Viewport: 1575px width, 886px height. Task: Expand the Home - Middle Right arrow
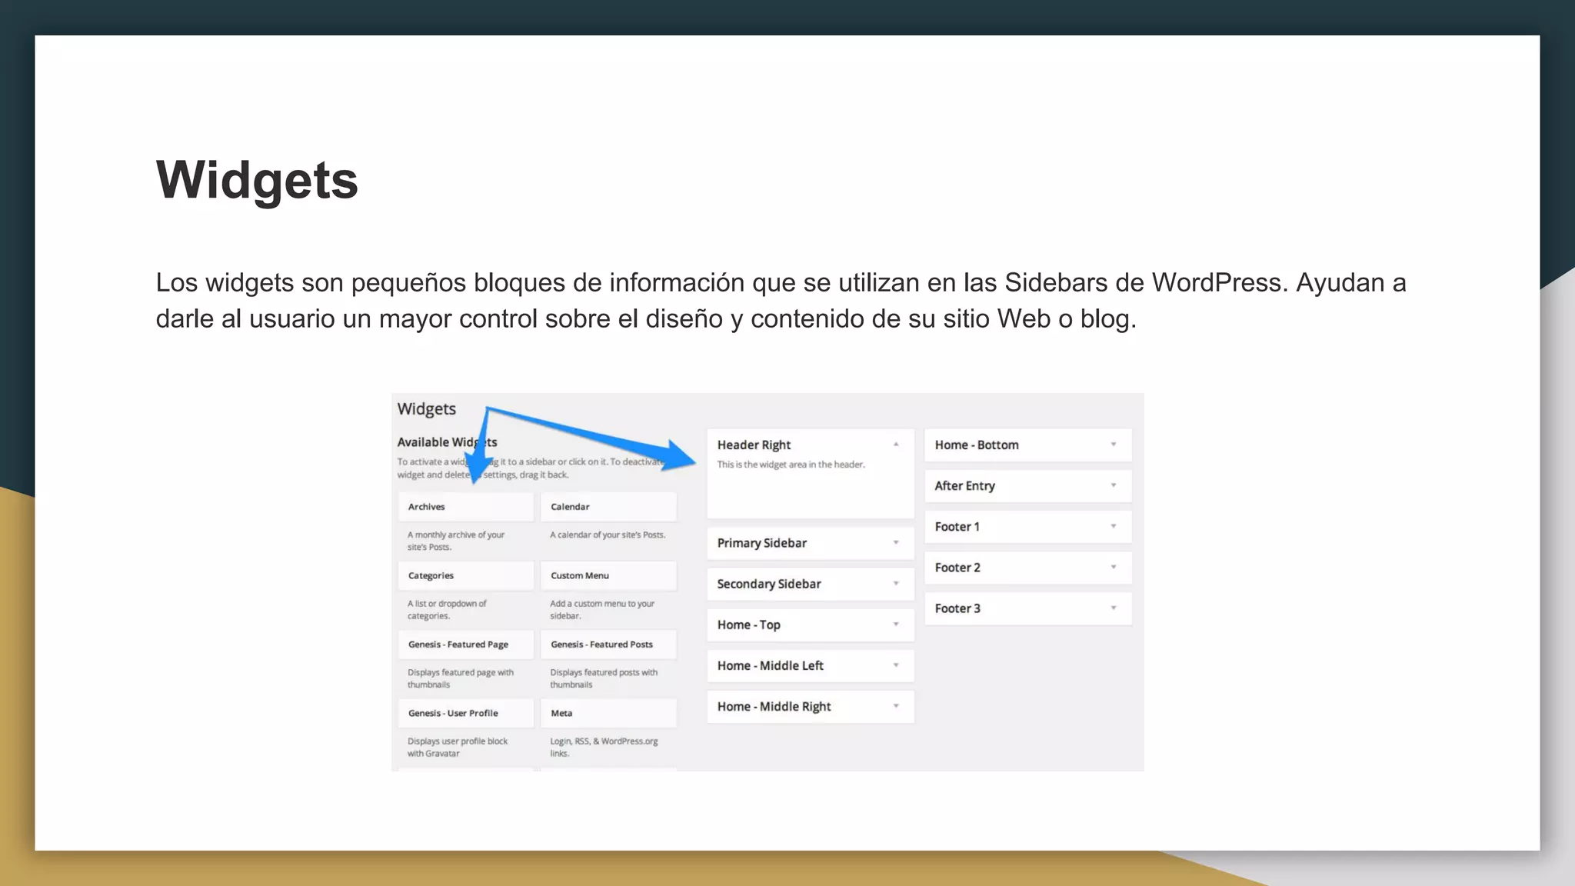(x=896, y=706)
